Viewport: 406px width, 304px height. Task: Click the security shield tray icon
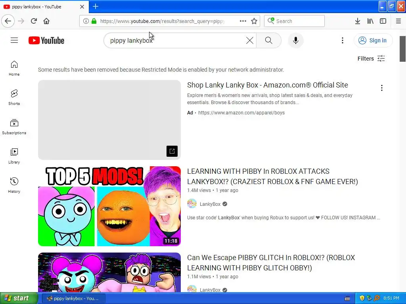click(x=362, y=298)
